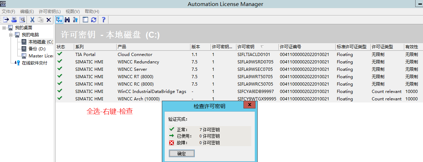Open the 帮助(H) menu

pos(92,12)
